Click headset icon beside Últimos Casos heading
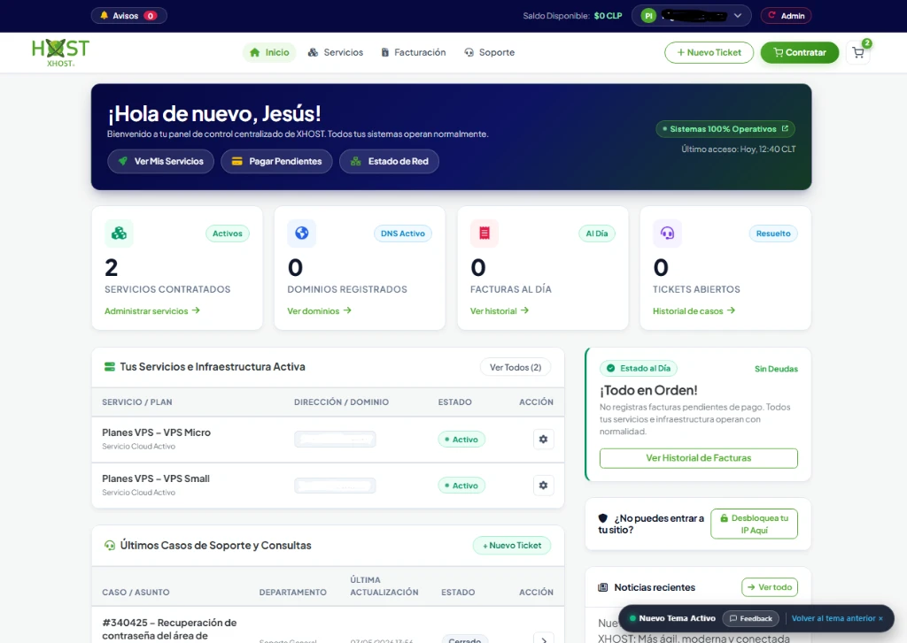This screenshot has width=907, height=643. [x=109, y=546]
